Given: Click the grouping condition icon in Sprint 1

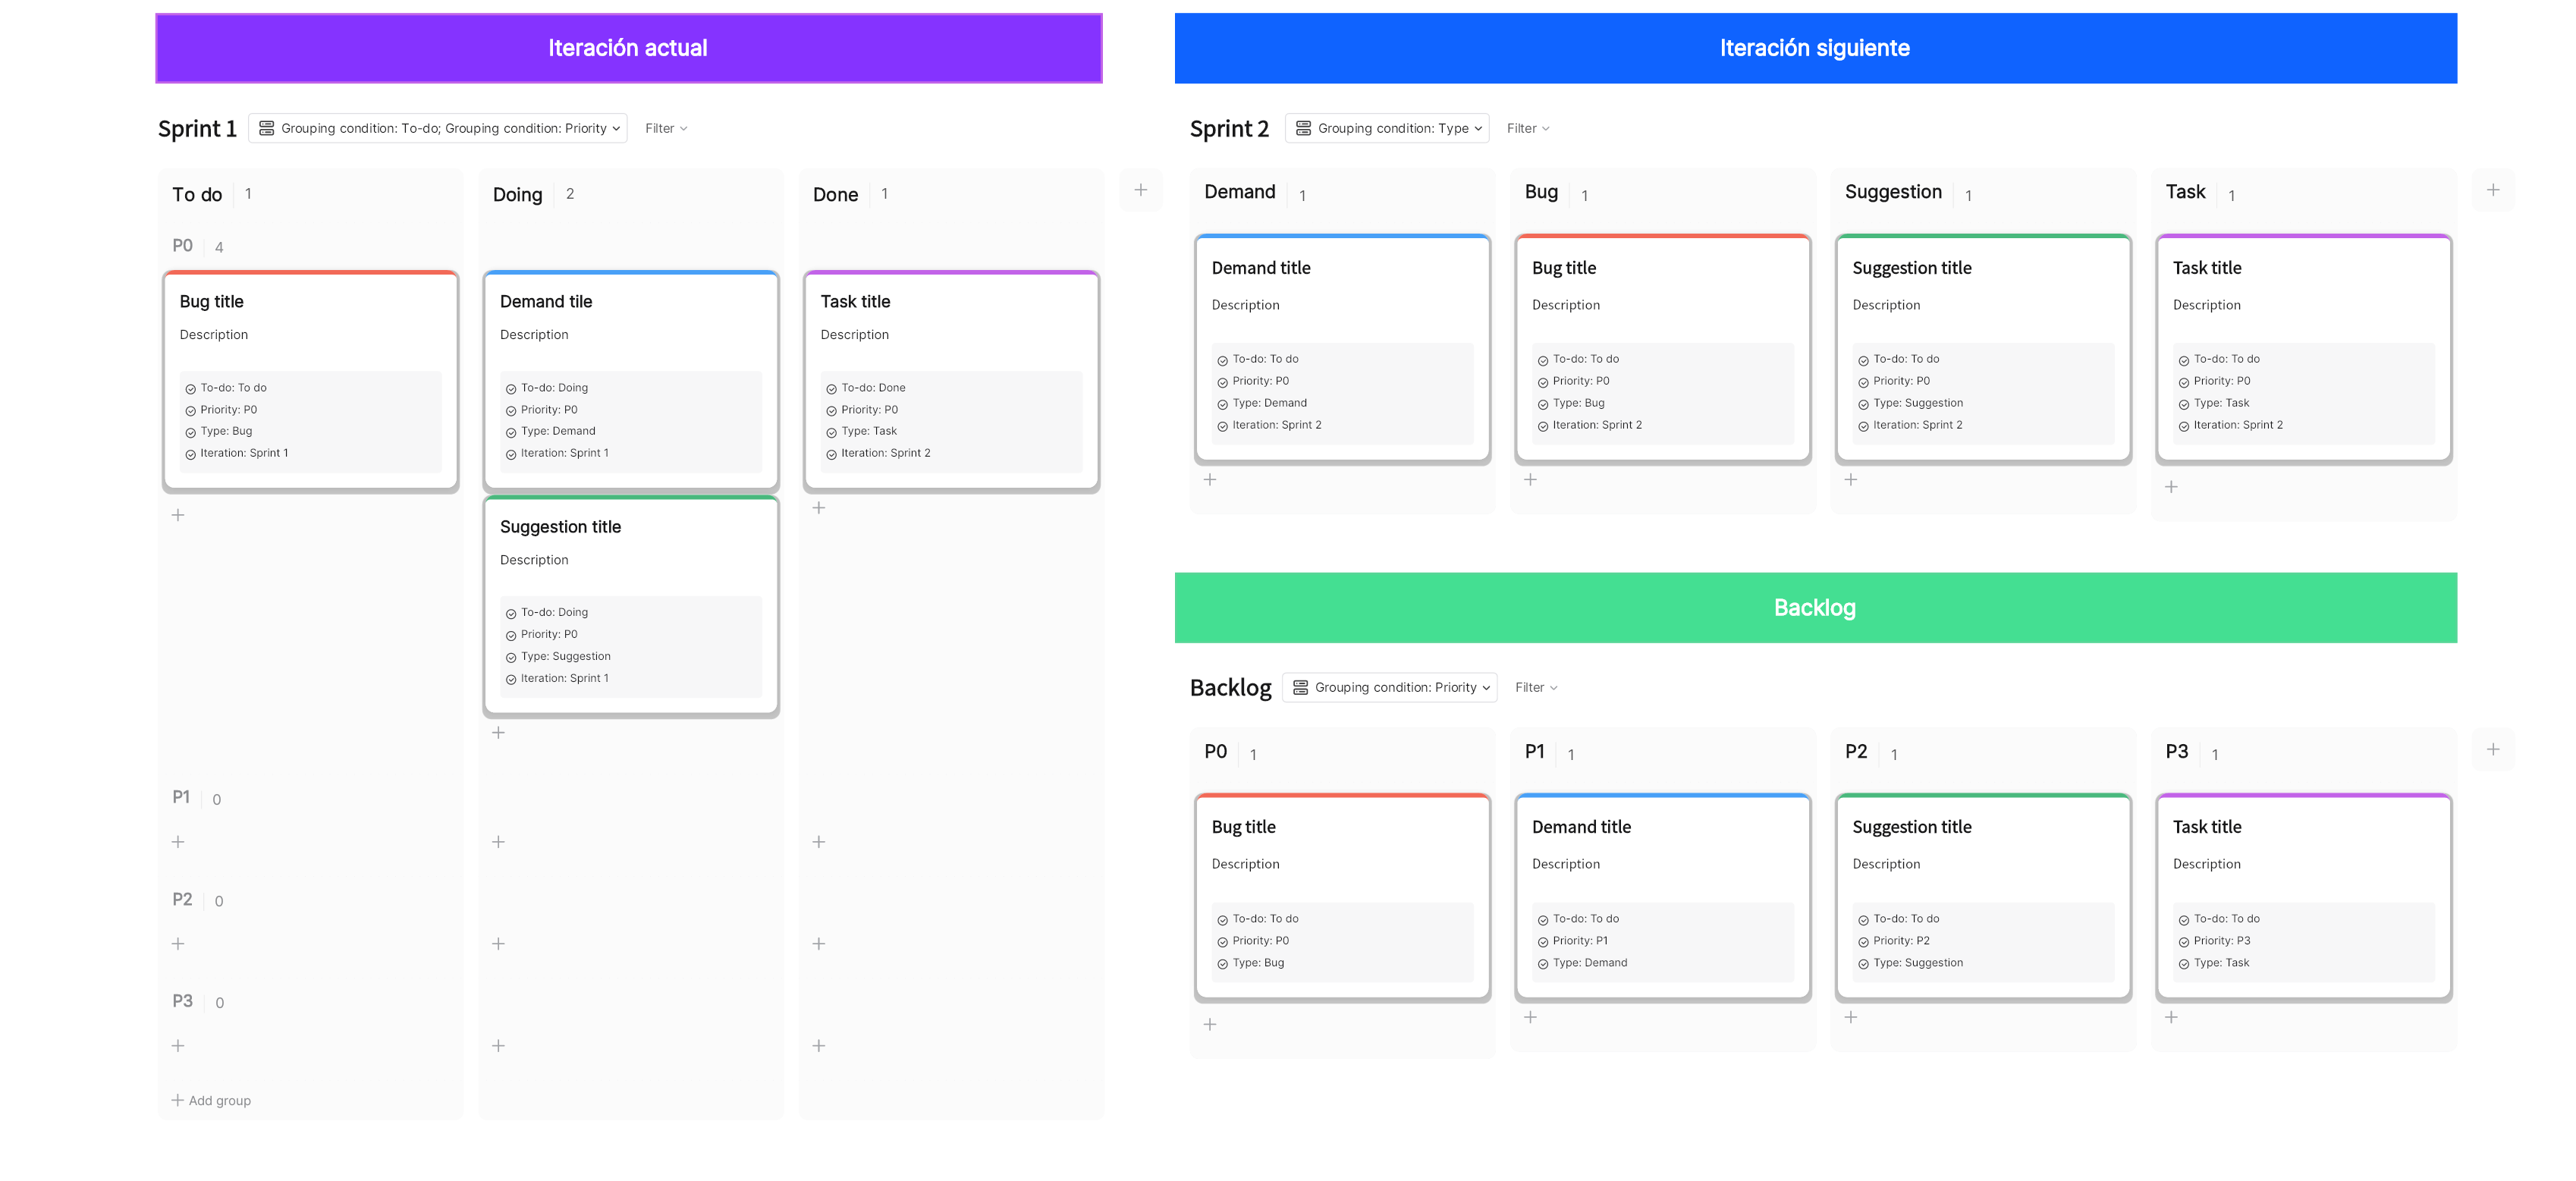Looking at the screenshot, I should point(266,128).
